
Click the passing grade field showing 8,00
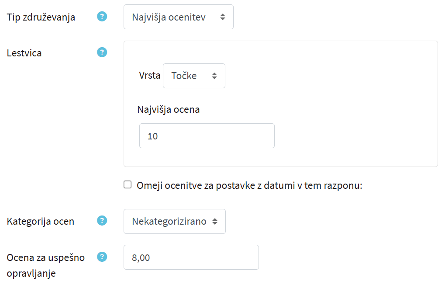click(191, 257)
